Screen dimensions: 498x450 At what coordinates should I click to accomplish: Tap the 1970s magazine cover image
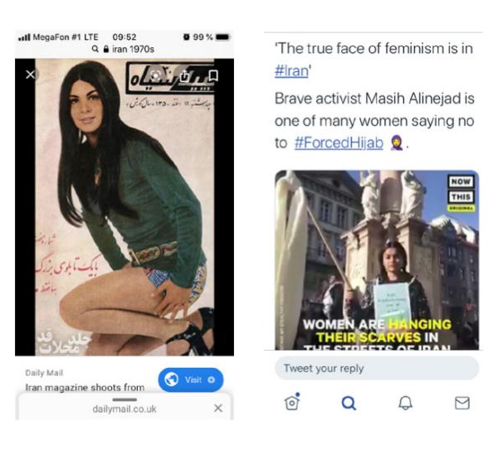pyautogui.click(x=124, y=207)
